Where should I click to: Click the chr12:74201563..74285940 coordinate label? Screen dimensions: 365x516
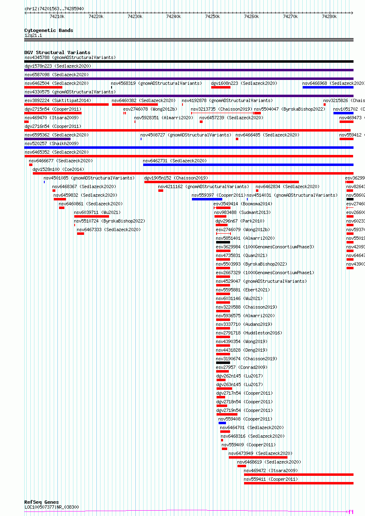pyautogui.click(x=54, y=9)
